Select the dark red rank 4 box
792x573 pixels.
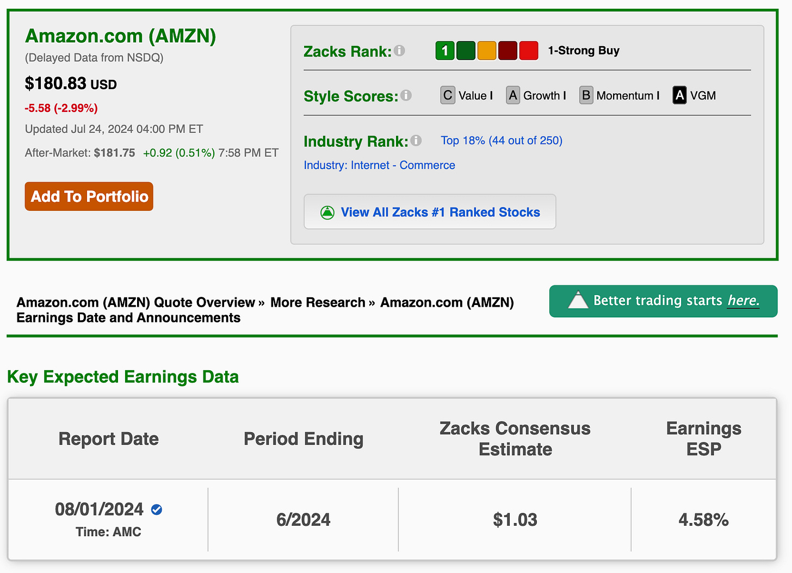(508, 51)
